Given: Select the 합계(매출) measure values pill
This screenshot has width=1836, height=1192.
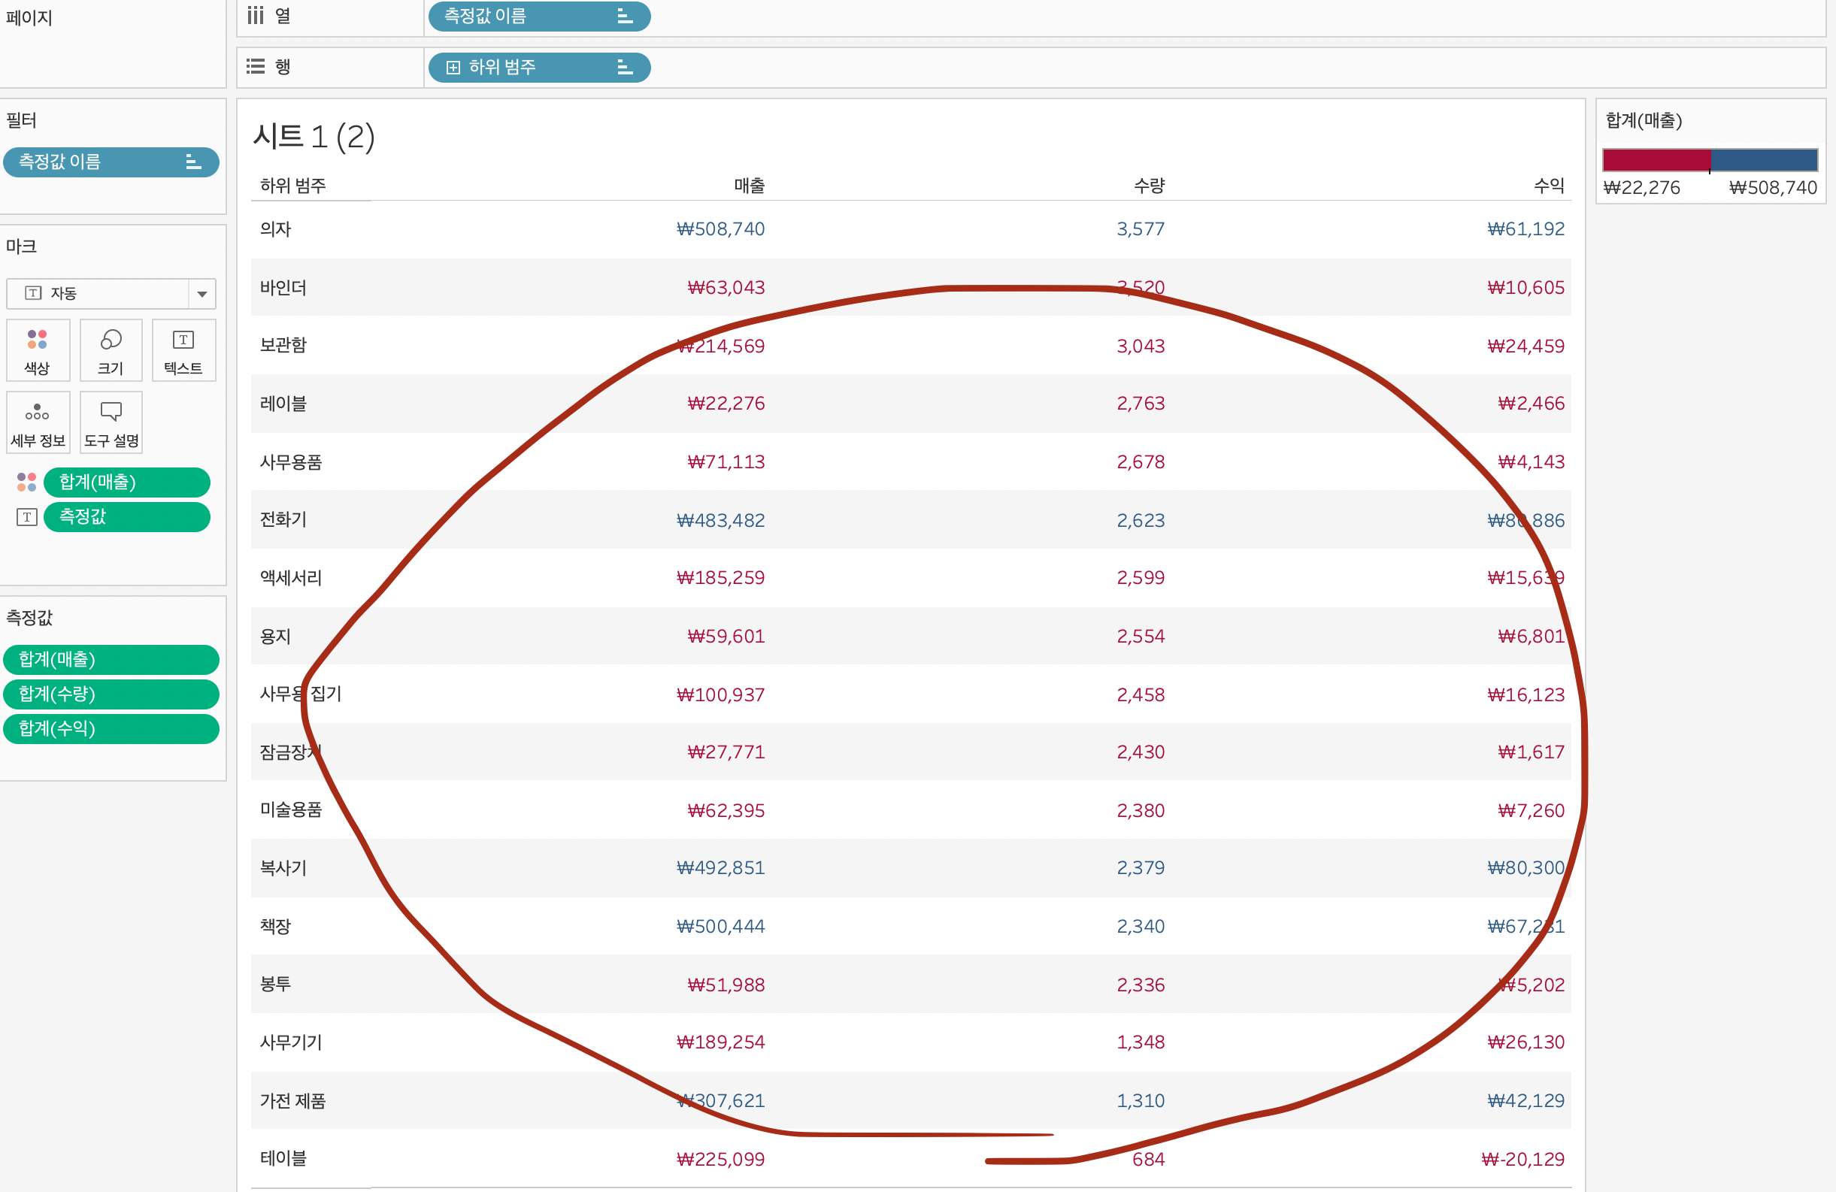Looking at the screenshot, I should pos(111,660).
